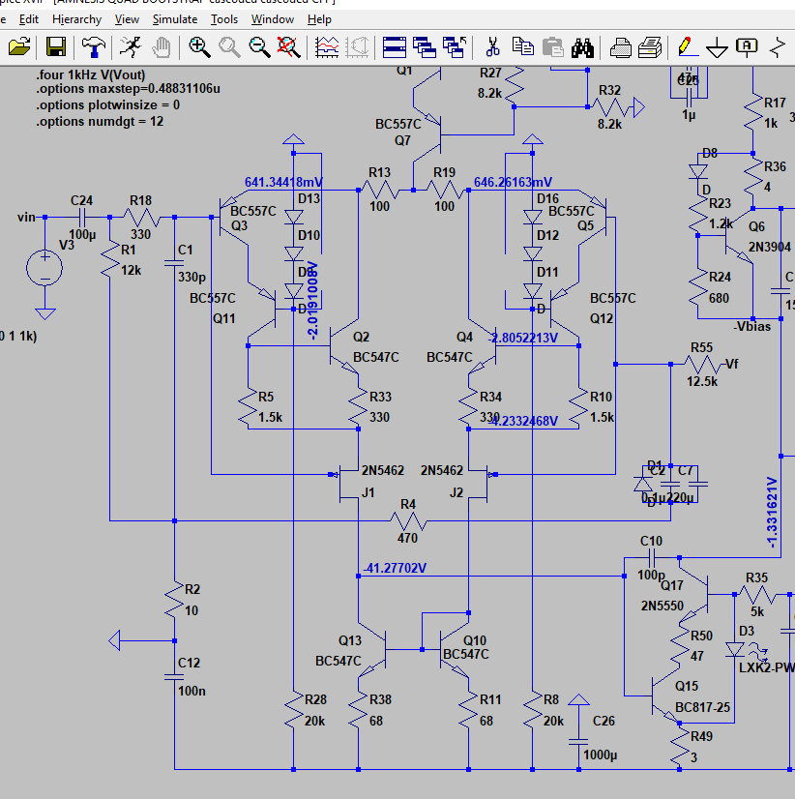Screen dimensions: 795x799
Task: Open the Edit menu
Action: pyautogui.click(x=29, y=19)
